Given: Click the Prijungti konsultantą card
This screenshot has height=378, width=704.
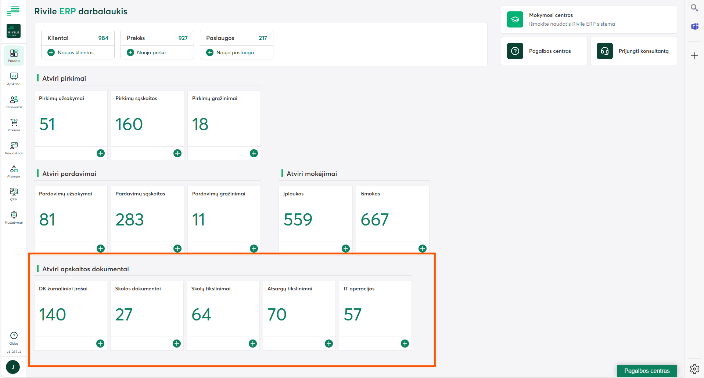Looking at the screenshot, I should [633, 51].
